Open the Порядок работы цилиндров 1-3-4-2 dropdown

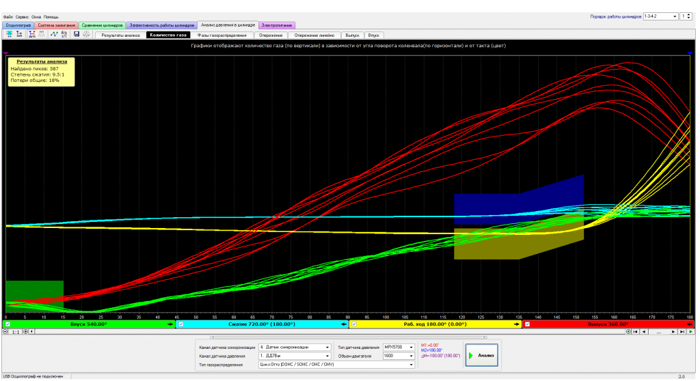click(661, 16)
